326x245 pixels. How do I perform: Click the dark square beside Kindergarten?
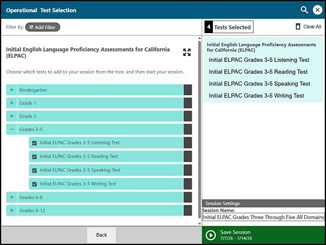(188, 90)
